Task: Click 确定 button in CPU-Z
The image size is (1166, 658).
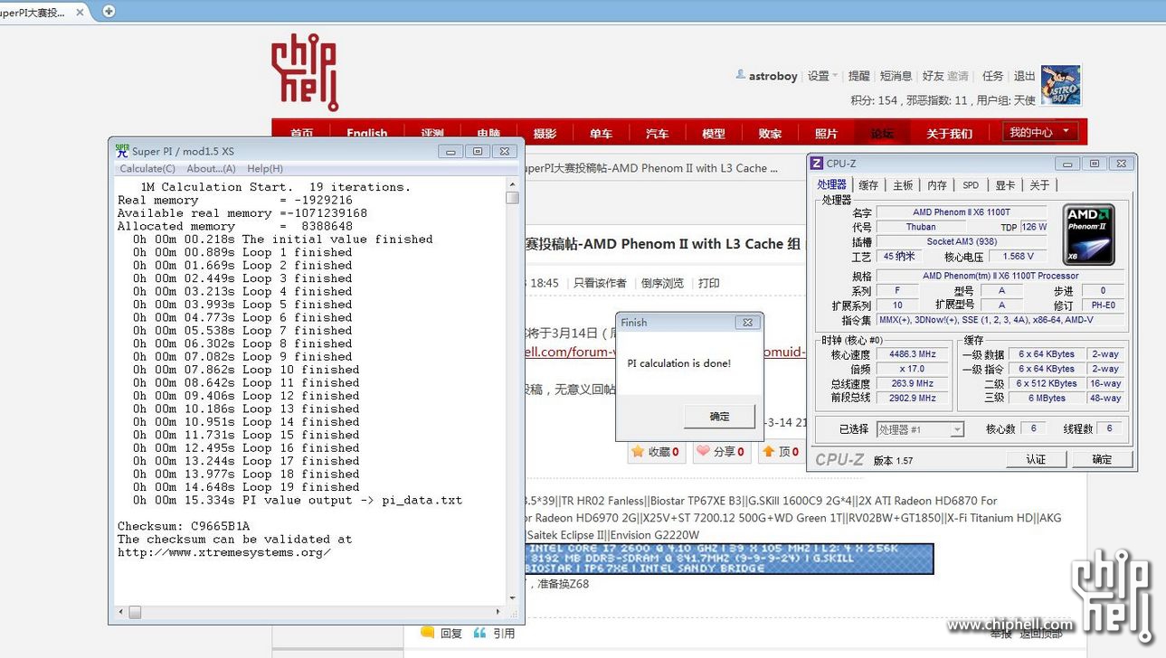Action: 1102,459
